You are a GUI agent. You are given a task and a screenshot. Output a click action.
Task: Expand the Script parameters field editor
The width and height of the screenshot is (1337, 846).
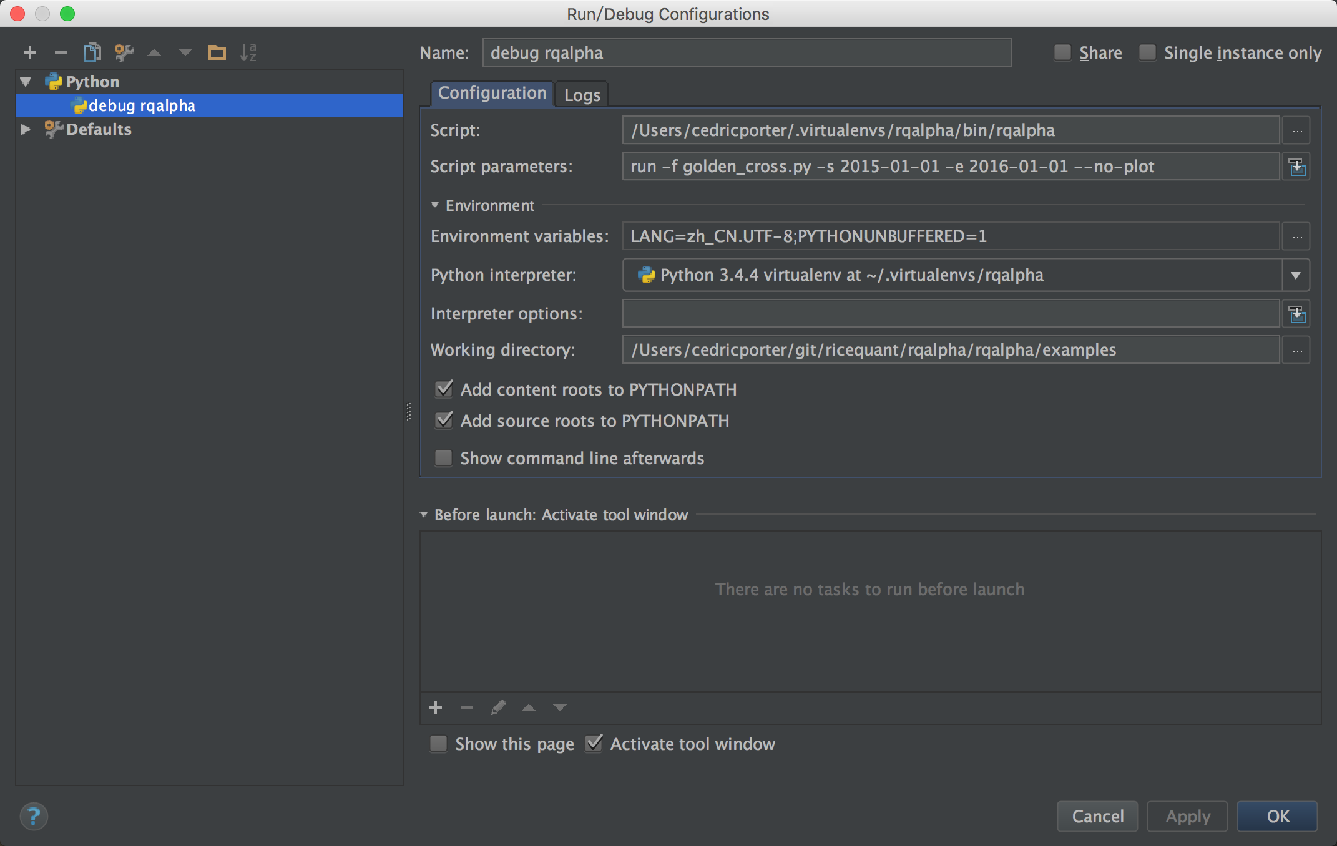pos(1296,167)
